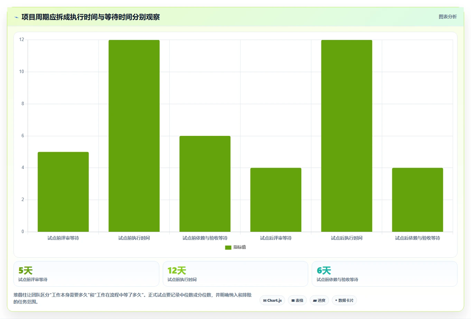471x319 pixels.
Task: Click the 试点后依赖与验收等待 bar
Action: (x=417, y=200)
